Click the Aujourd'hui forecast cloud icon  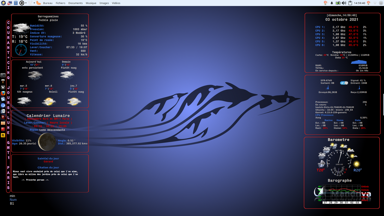coord(35,75)
